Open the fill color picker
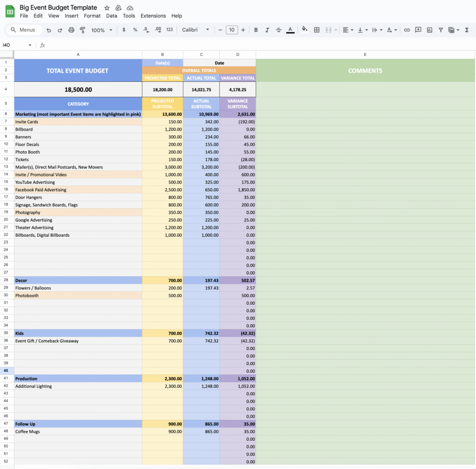The height and width of the screenshot is (469, 476). [304, 29]
